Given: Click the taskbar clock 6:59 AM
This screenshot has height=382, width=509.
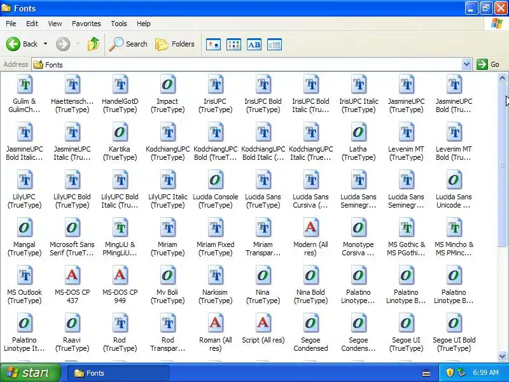Looking at the screenshot, I should (485, 372).
